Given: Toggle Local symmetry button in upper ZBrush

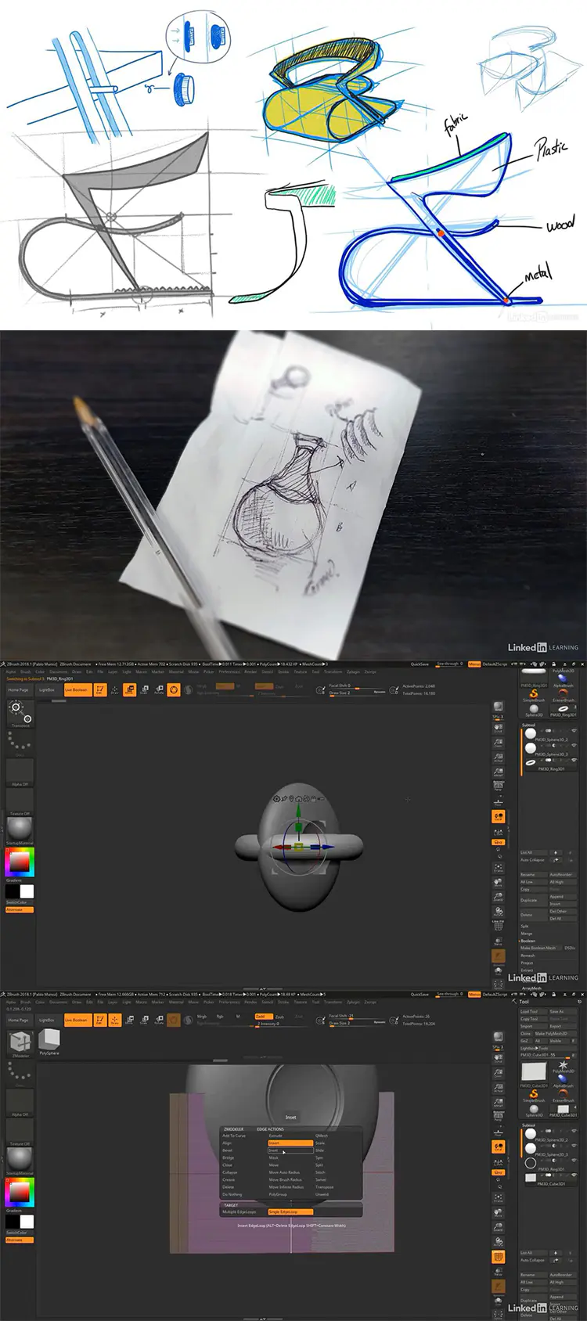Looking at the screenshot, I should [x=499, y=816].
